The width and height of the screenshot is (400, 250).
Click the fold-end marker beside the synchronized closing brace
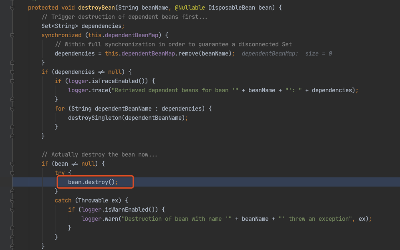[12, 63]
